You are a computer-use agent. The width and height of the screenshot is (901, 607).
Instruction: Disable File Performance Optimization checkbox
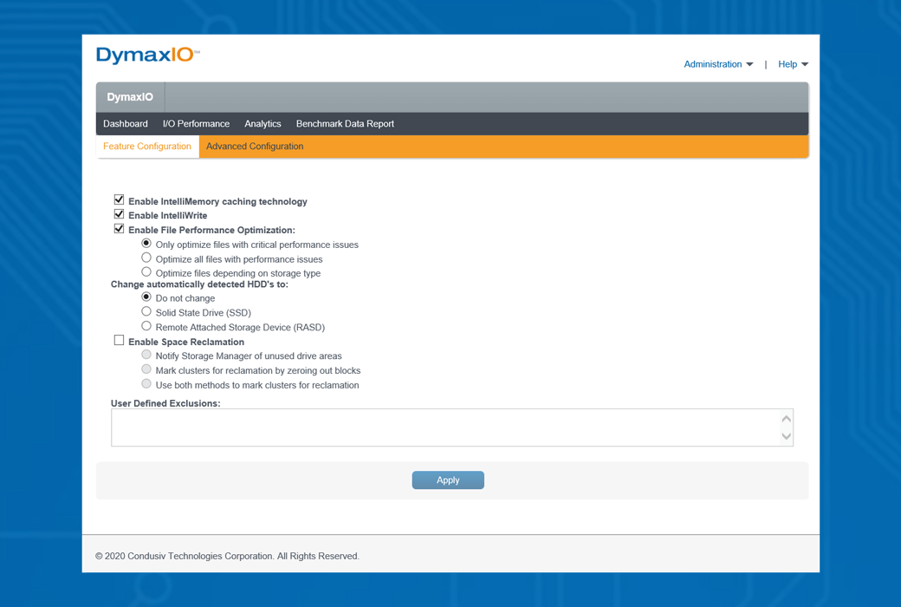click(119, 229)
